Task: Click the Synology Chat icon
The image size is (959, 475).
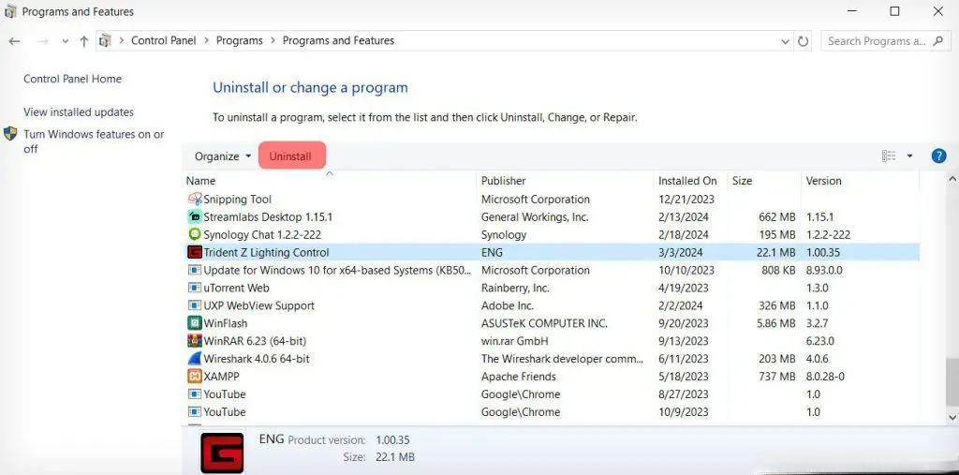Action: [195, 234]
